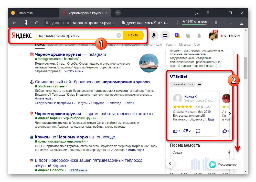Open search settings sliders icon
This screenshot has width=256, height=182.
165,35
